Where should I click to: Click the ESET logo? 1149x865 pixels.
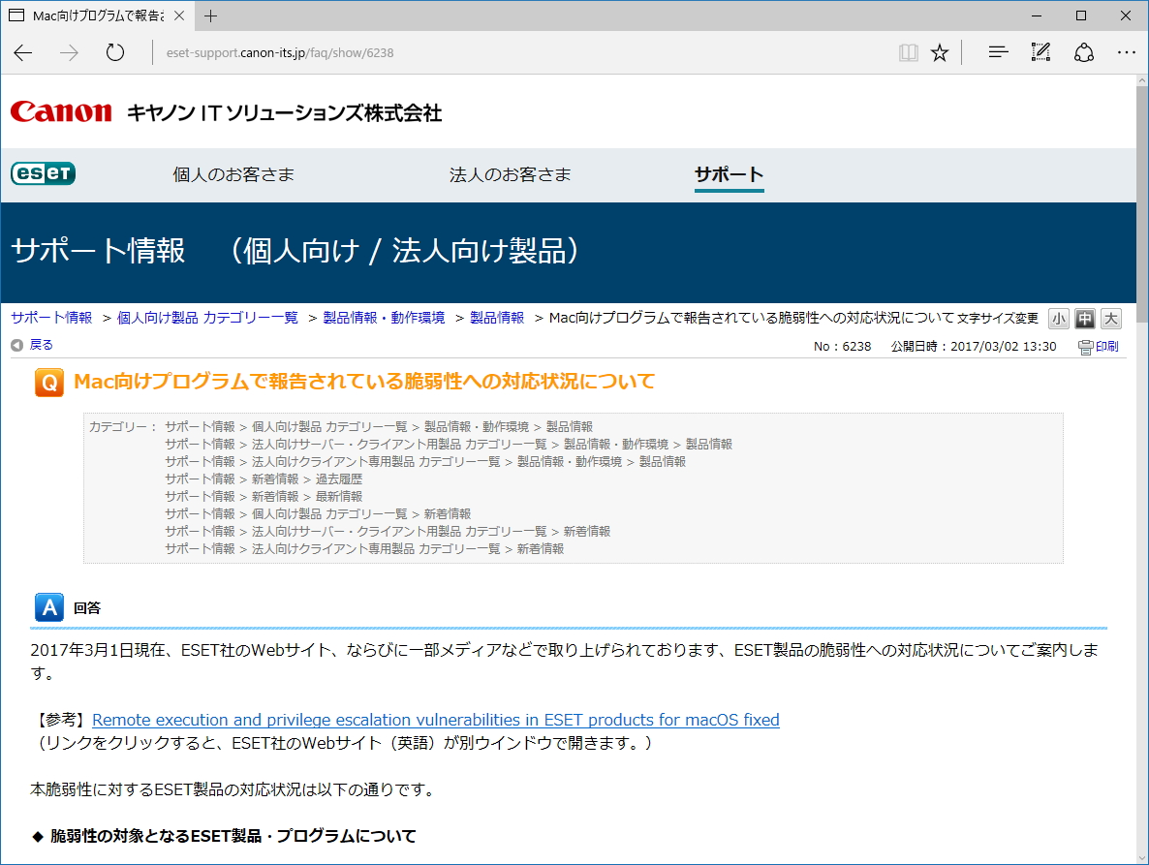[x=44, y=173]
